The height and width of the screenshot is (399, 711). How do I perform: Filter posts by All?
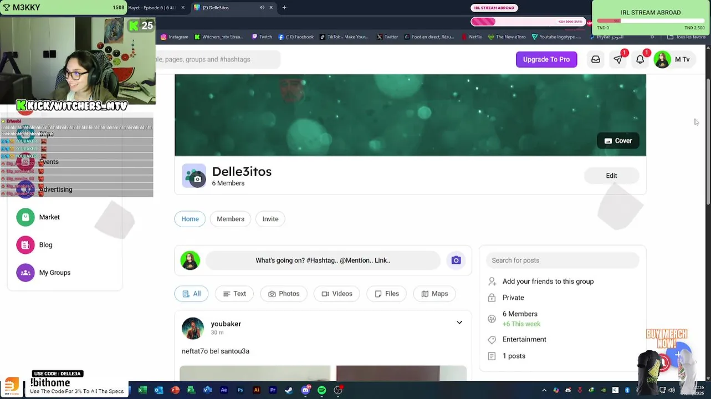coord(191,294)
